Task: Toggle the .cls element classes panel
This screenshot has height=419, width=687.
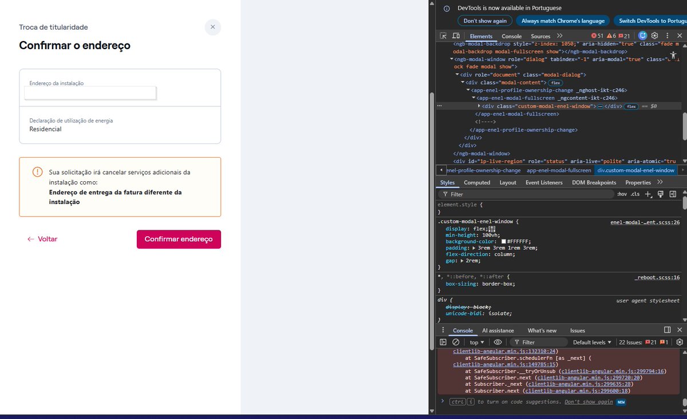Action: tap(635, 194)
